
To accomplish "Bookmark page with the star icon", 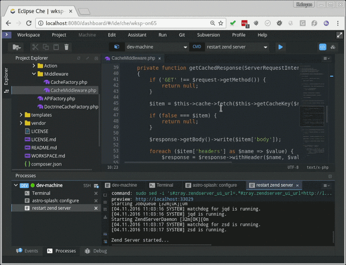I will tap(221, 23).
